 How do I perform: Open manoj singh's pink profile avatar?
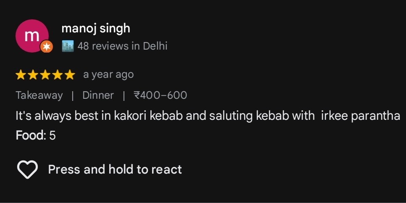32,36
